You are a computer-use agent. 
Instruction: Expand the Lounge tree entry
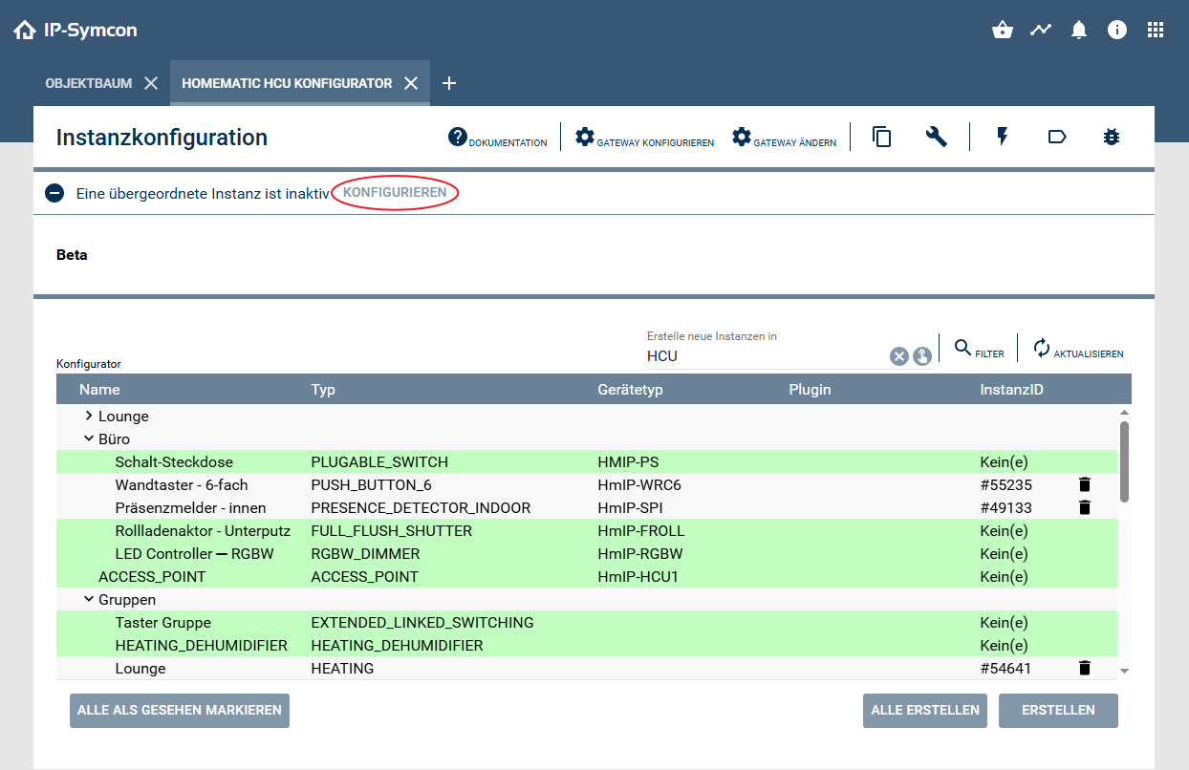tap(87, 416)
